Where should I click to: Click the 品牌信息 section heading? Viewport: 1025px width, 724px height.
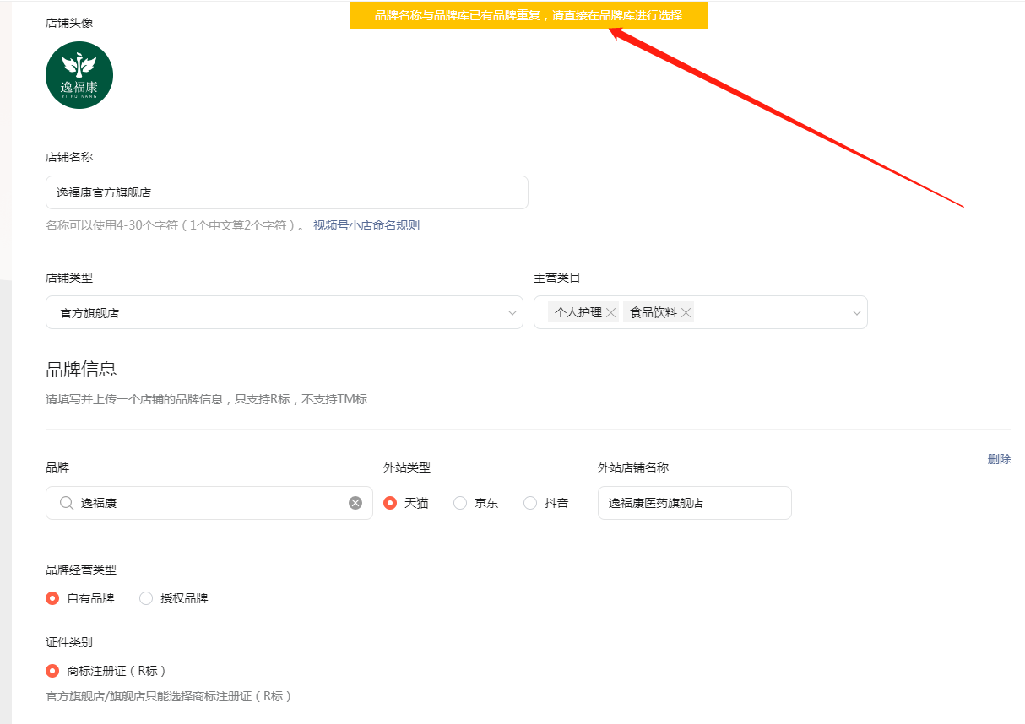[81, 369]
